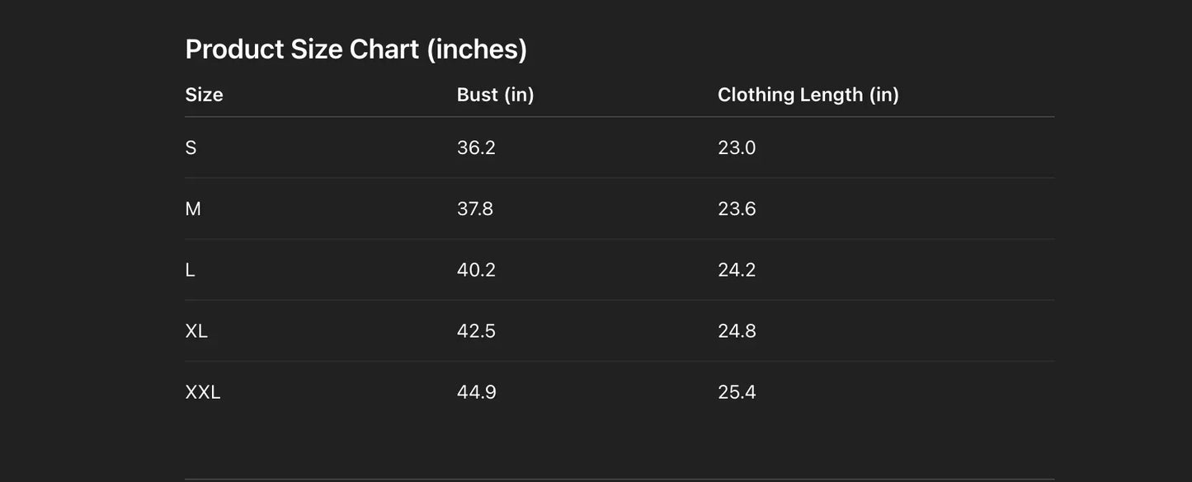This screenshot has height=482, width=1192.
Task: Click the 40.2 bust value
Action: pos(476,269)
